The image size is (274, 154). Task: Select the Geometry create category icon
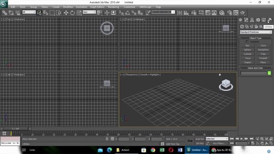[x=242, y=27]
